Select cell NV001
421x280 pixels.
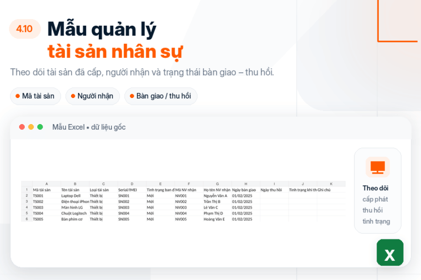click(189, 196)
